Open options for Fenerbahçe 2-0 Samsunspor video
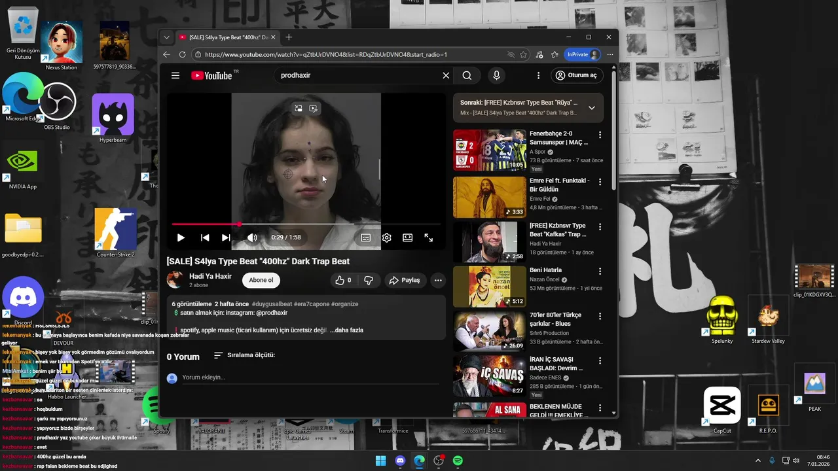This screenshot has height=471, width=838. coord(600,135)
